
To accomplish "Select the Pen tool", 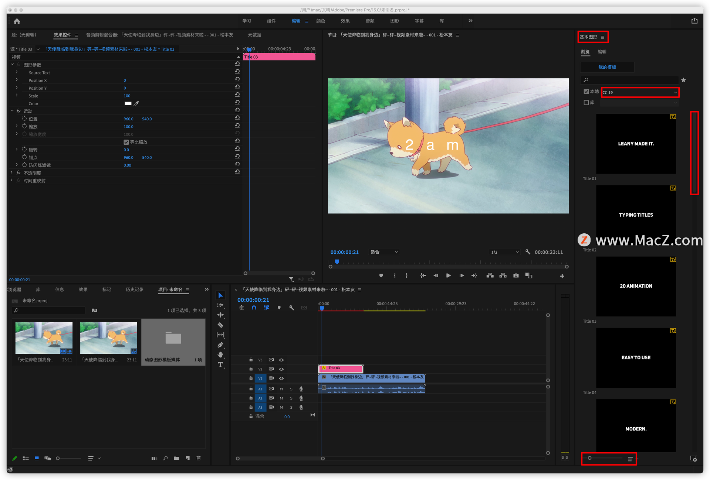I will (x=220, y=345).
